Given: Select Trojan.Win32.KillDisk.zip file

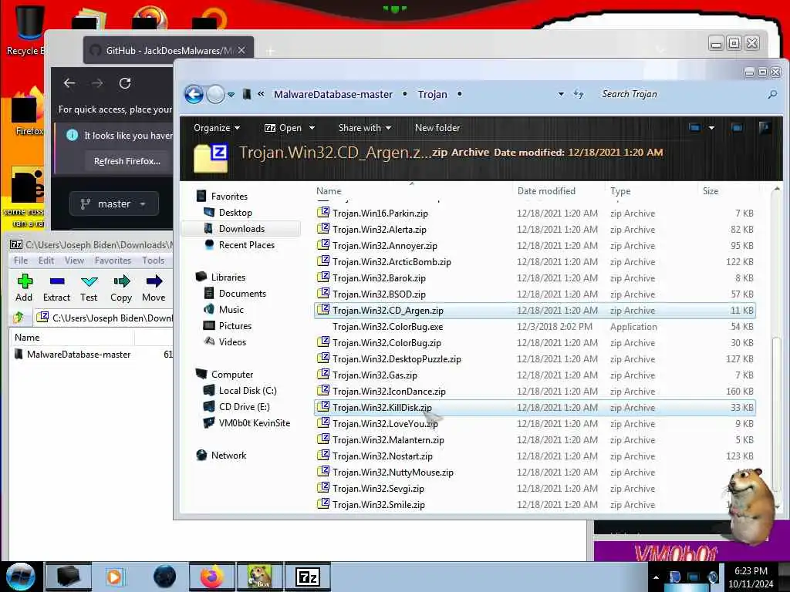Looking at the screenshot, I should coord(535,407).
